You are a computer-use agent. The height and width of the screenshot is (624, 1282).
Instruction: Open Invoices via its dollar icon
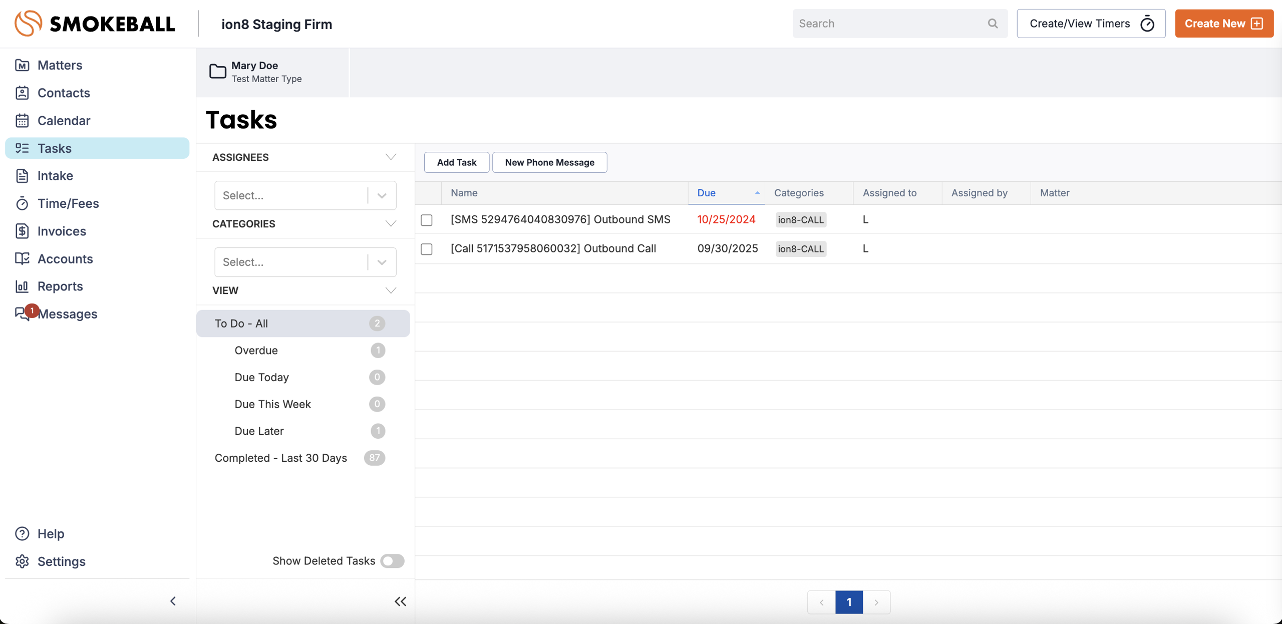pyautogui.click(x=22, y=231)
